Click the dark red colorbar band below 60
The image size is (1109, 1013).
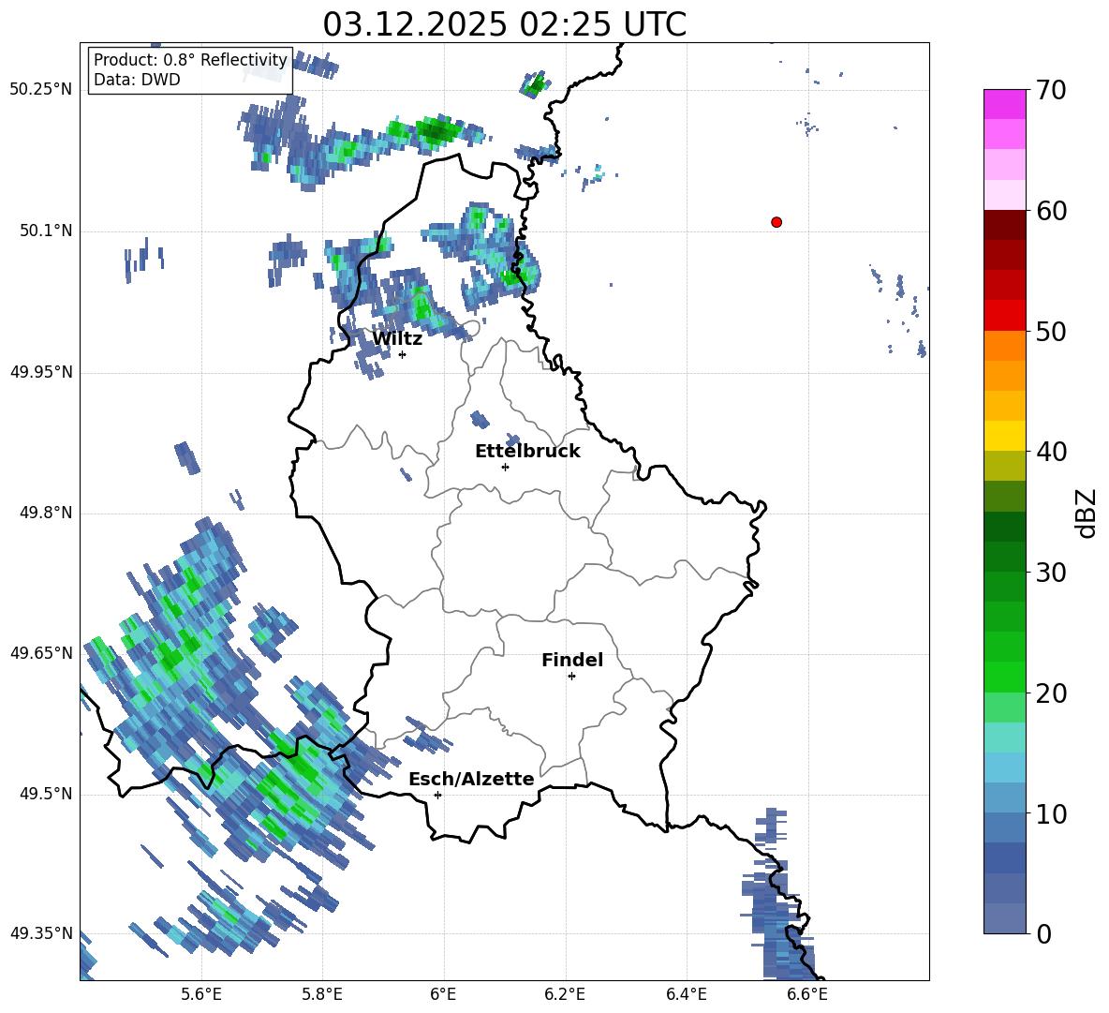(x=1005, y=225)
